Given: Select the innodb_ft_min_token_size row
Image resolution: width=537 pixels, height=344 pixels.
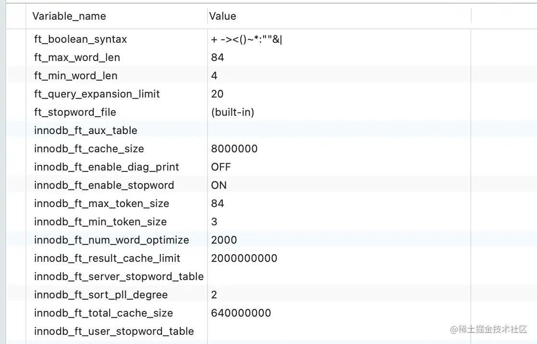Looking at the screenshot, I should (x=100, y=221).
